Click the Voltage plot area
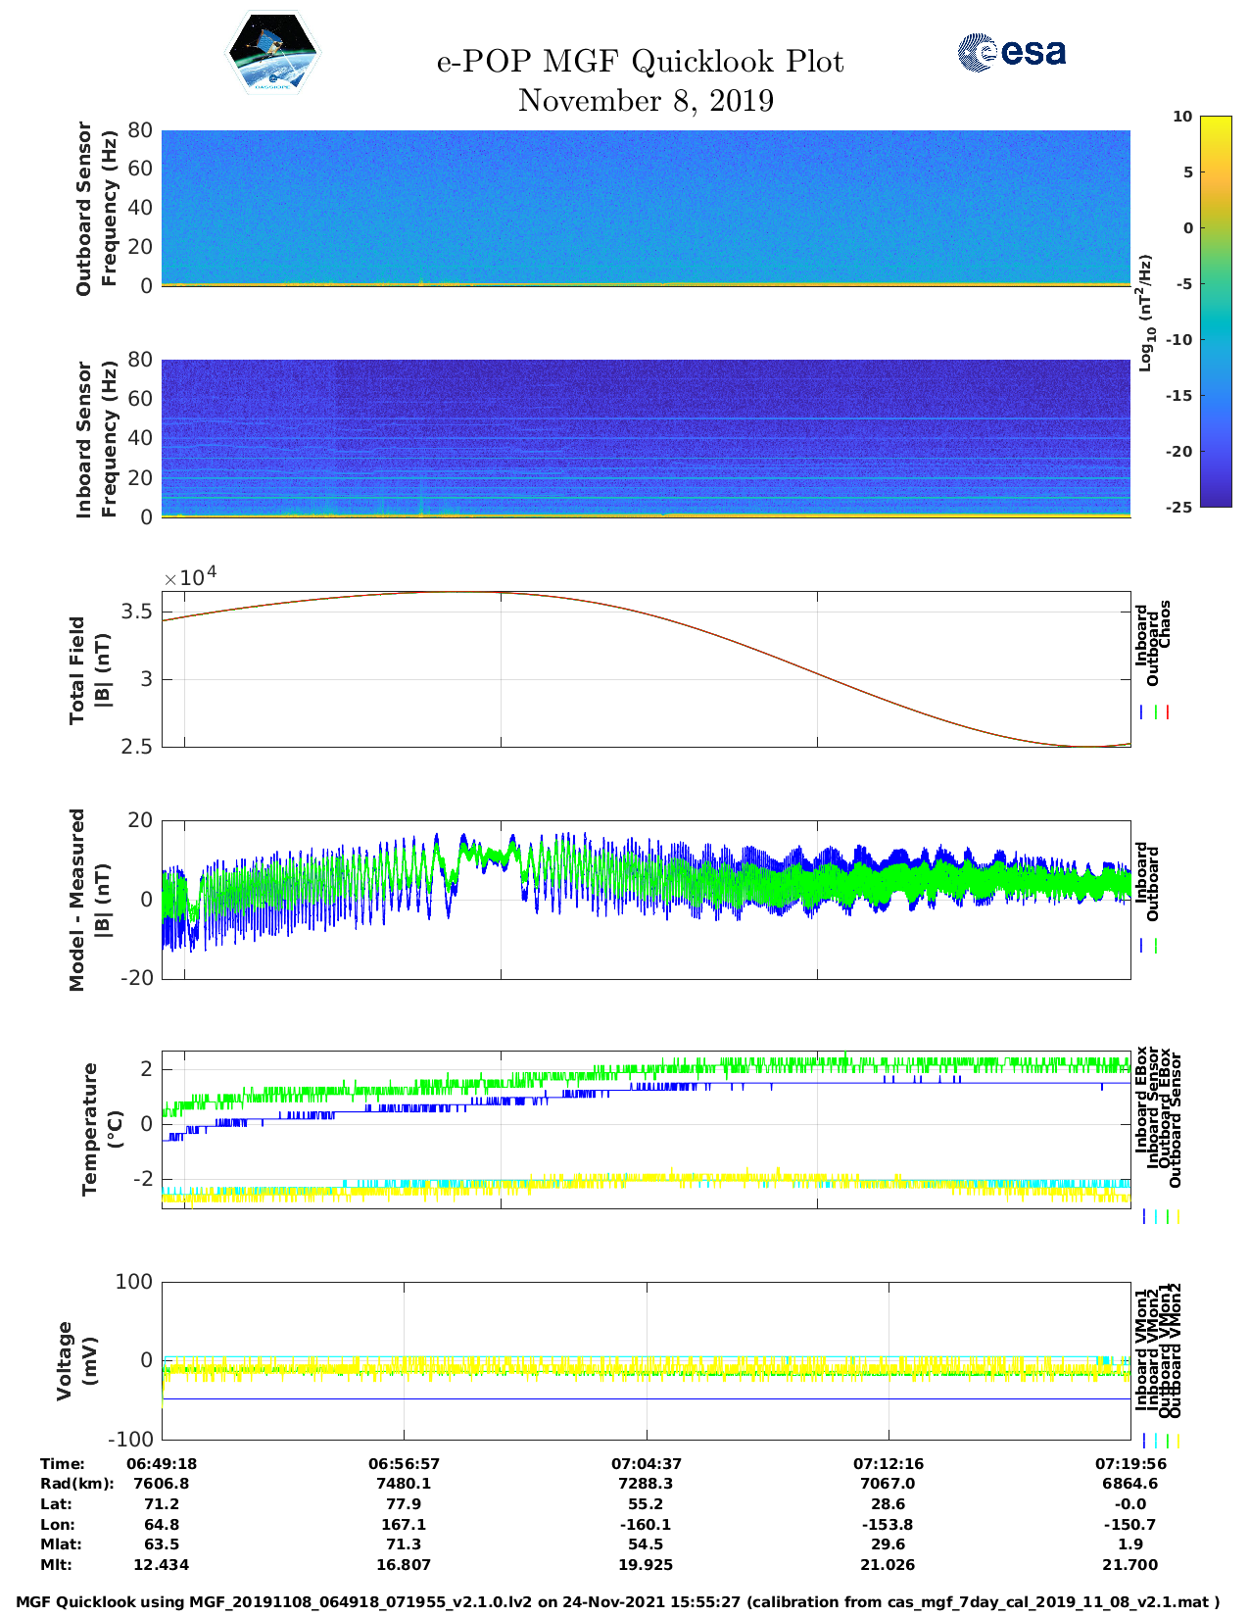1249x1617 pixels. pyautogui.click(x=646, y=1360)
